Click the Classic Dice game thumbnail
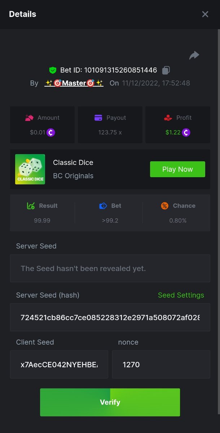Image resolution: width=220 pixels, height=433 pixels. [x=30, y=169]
